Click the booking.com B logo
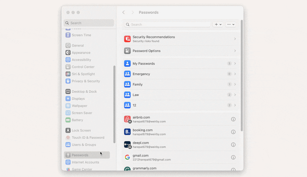307x177 pixels. [127, 132]
